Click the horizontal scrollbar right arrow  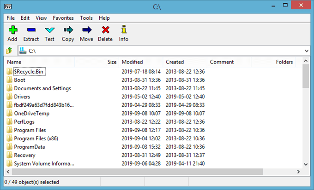point(298,172)
